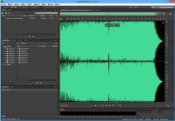The width and height of the screenshot is (175, 121).
Task: Click the search help input field
Action: pyautogui.click(x=162, y=7)
